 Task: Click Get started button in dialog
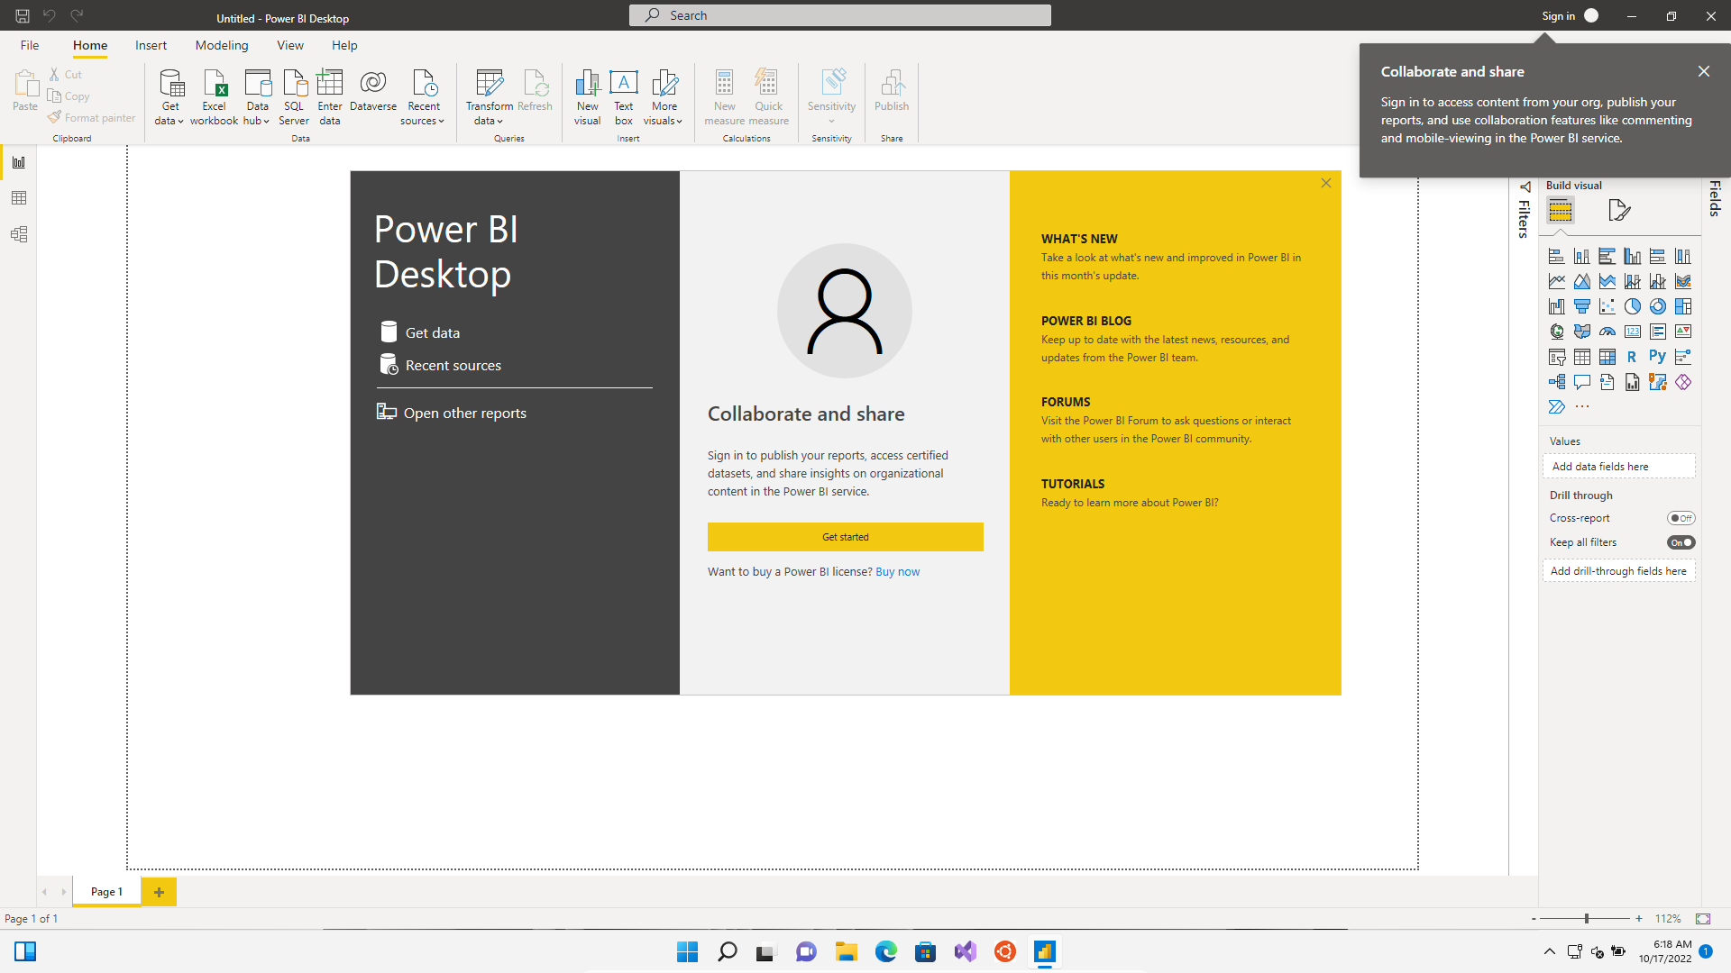click(846, 537)
